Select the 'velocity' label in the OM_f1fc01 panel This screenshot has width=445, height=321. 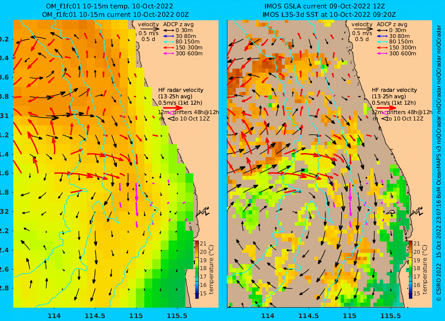(x=148, y=24)
